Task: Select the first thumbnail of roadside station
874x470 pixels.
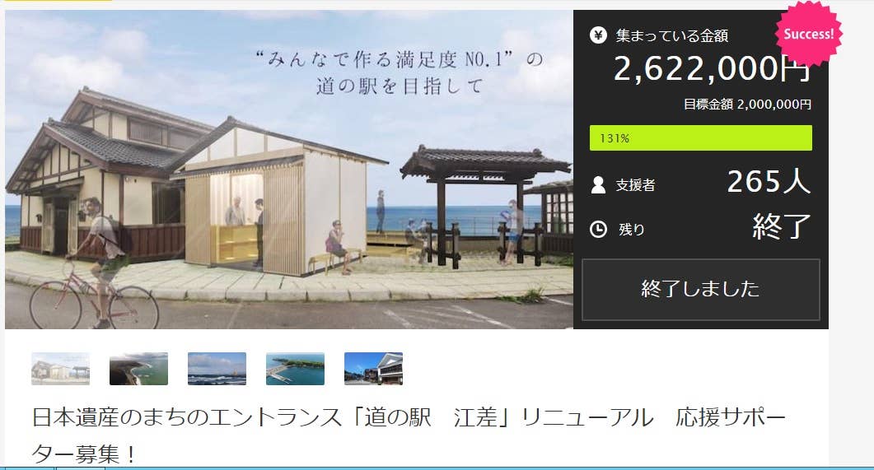Action: pyautogui.click(x=60, y=368)
